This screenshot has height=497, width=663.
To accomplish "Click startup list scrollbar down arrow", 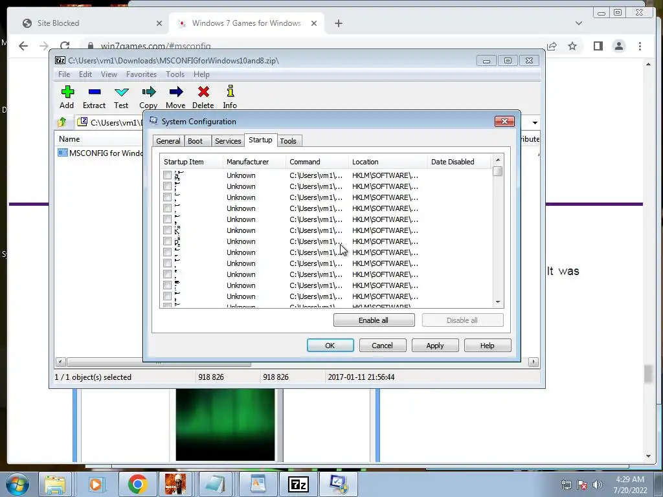I will (498, 302).
